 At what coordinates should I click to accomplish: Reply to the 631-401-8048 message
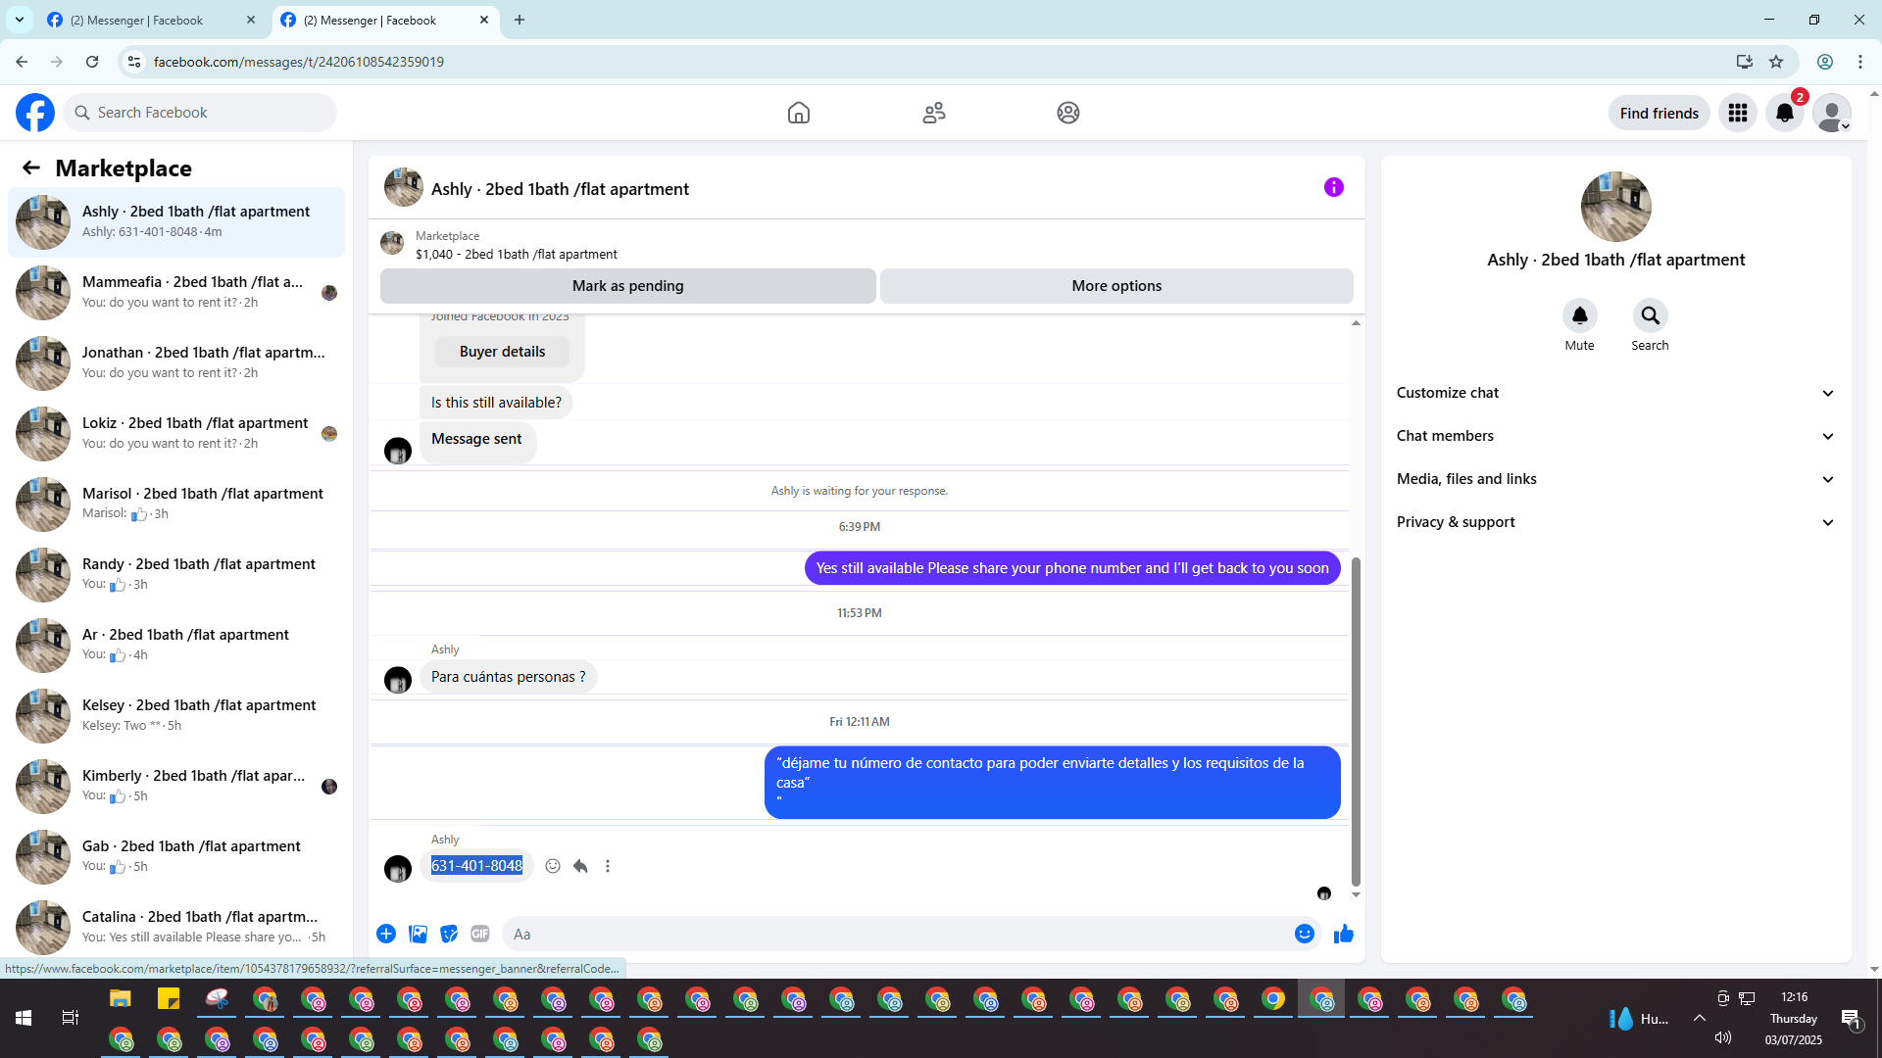tap(580, 866)
